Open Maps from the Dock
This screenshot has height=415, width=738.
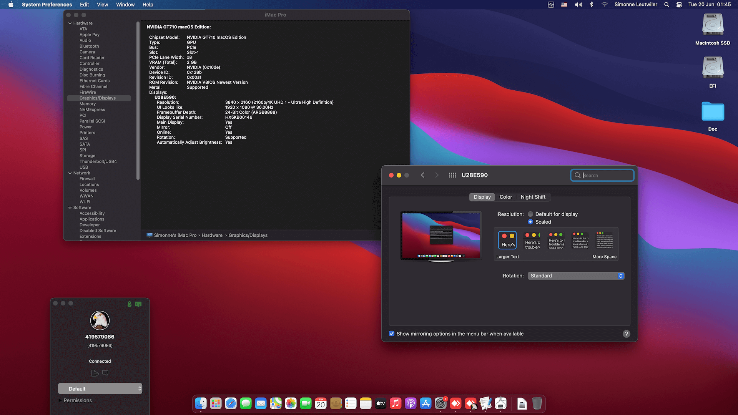(x=276, y=403)
